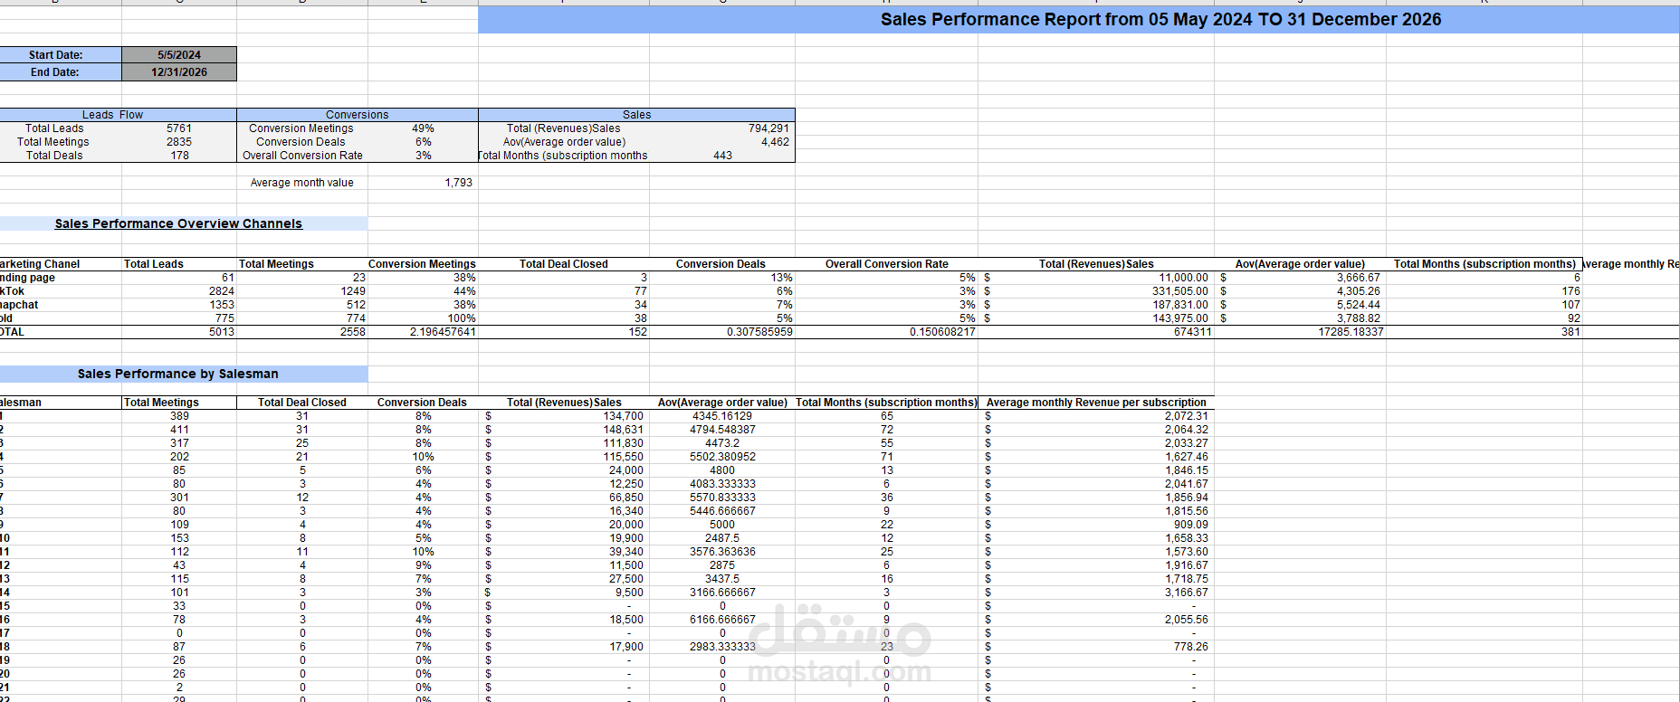Select the Total Meetings value 2835
Image resolution: width=1680 pixels, height=702 pixels.
pos(179,142)
